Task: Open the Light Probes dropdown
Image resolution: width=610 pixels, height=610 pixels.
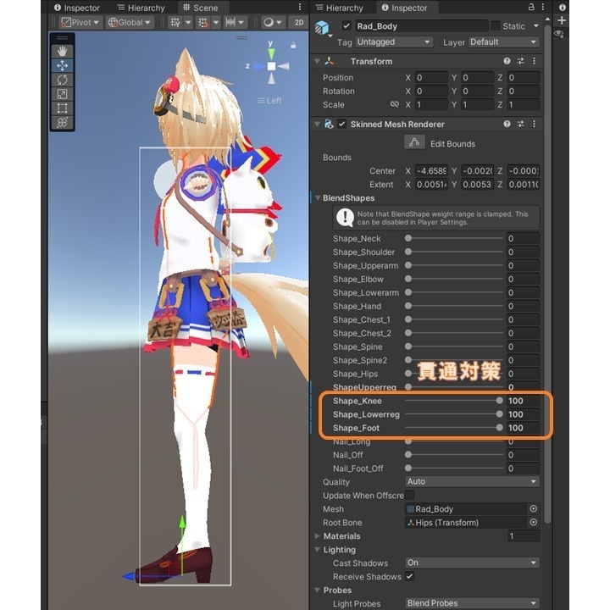Action: point(472,603)
